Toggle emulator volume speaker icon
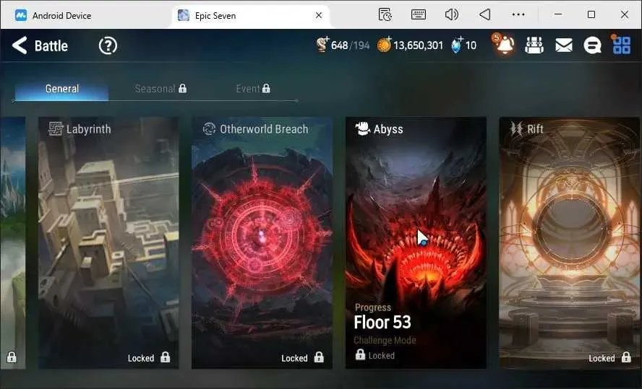Screen dimensions: 642x389 (x=451, y=15)
